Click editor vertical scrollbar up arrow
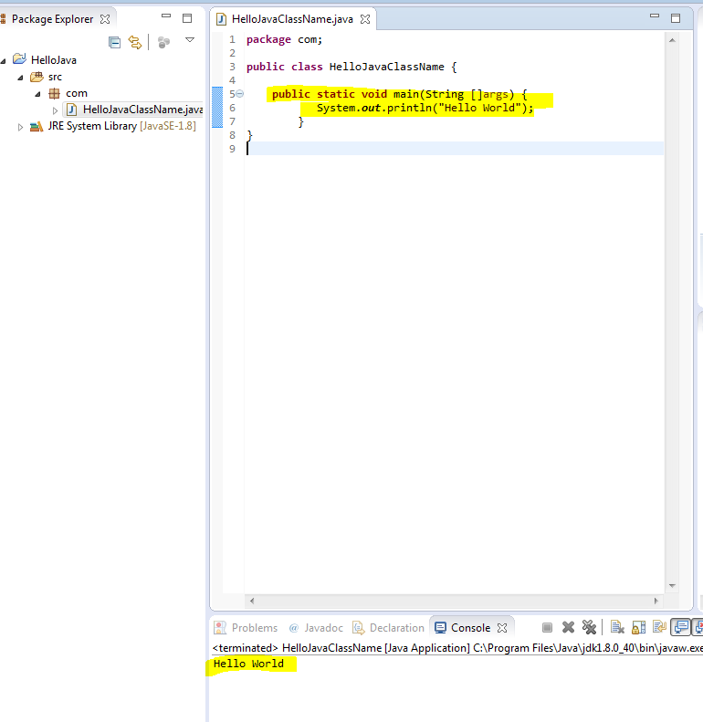 (672, 40)
